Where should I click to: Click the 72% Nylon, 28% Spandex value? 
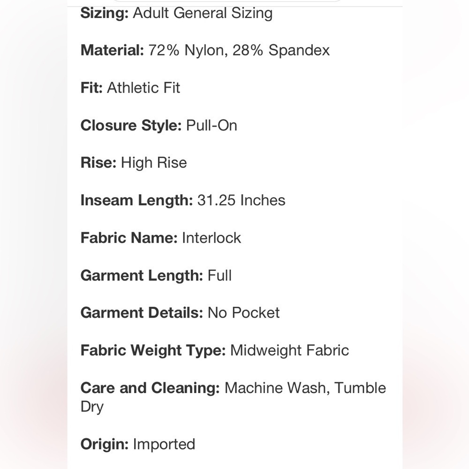pyautogui.click(x=239, y=50)
